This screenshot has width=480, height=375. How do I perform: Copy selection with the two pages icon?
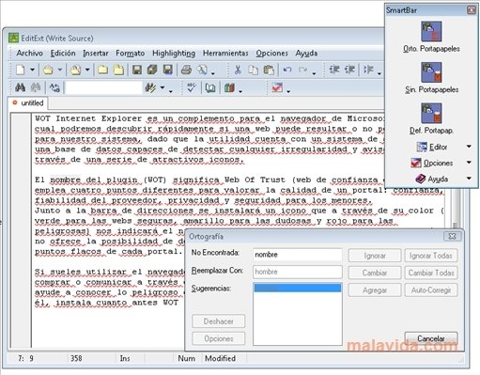(x=253, y=70)
